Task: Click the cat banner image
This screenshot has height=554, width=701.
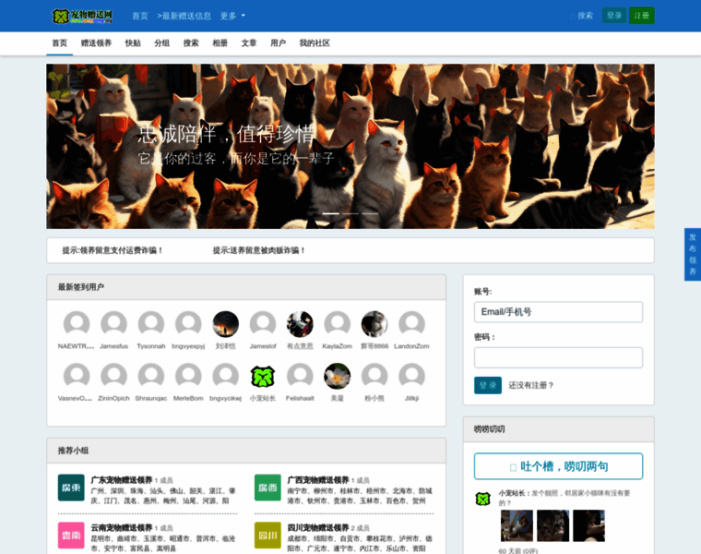Action: click(x=350, y=146)
